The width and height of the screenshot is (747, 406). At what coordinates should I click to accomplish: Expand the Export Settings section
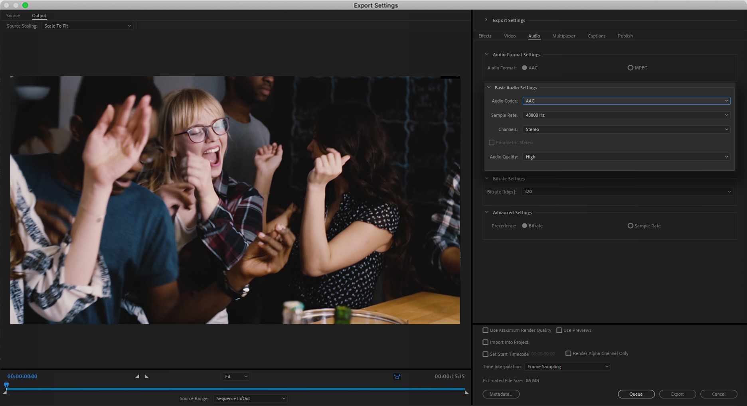(x=486, y=20)
